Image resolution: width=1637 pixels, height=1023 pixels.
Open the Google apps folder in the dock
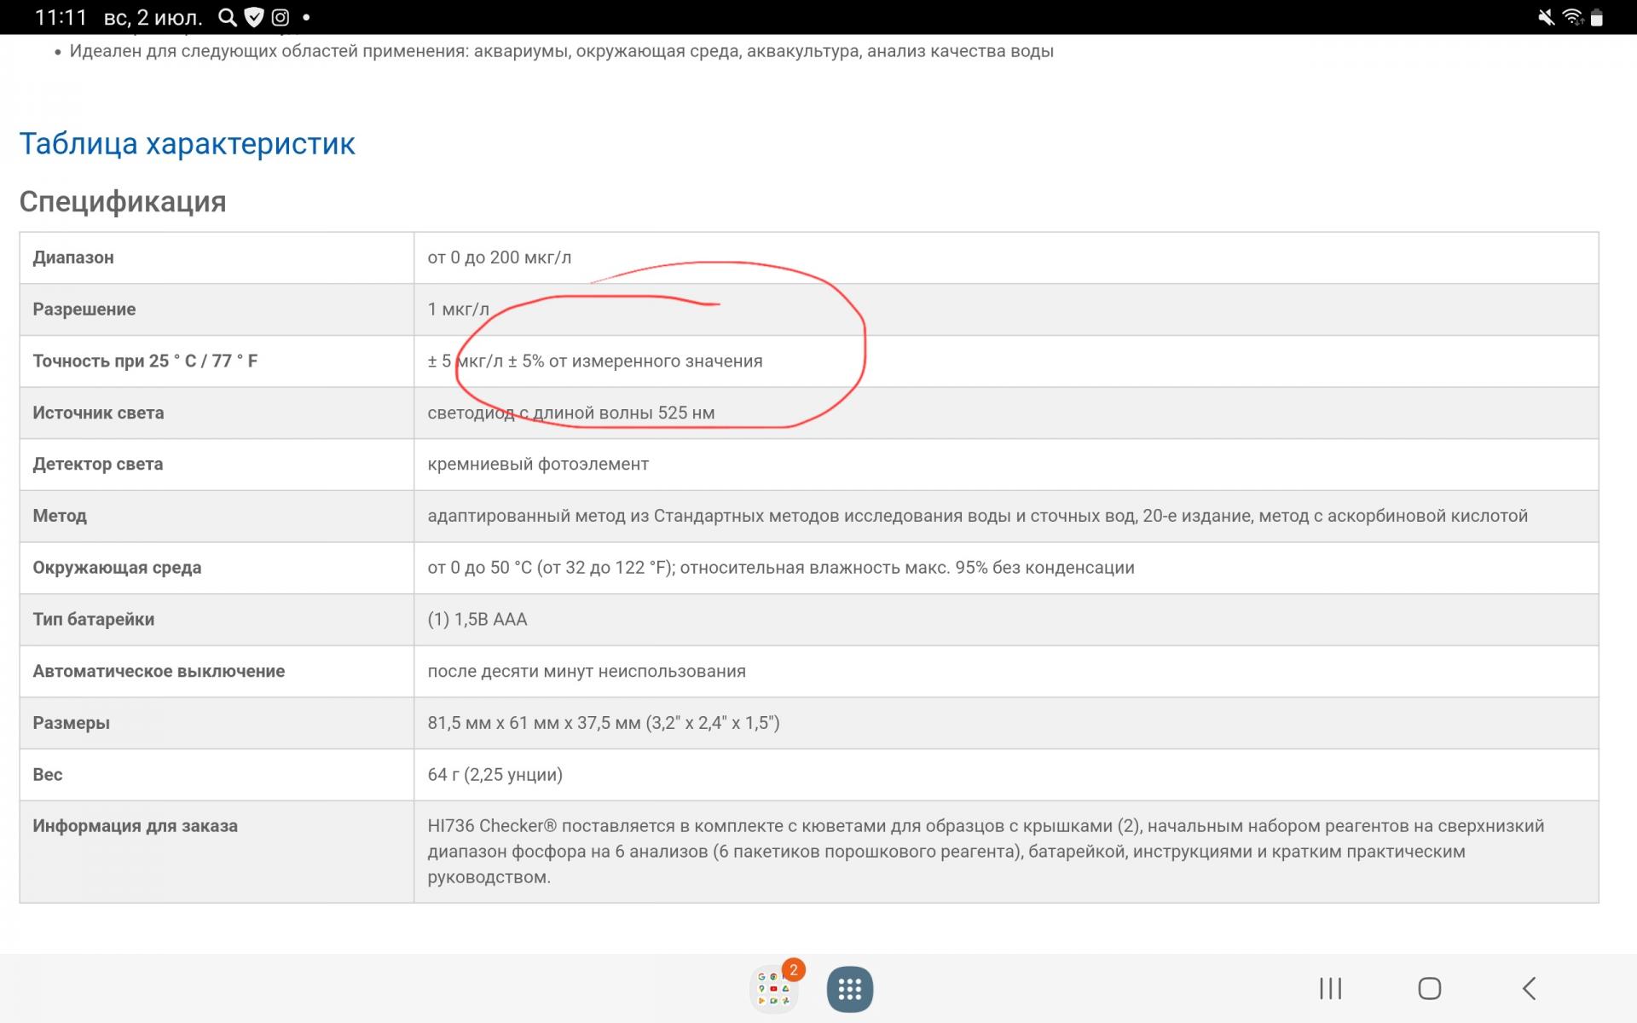tap(773, 989)
